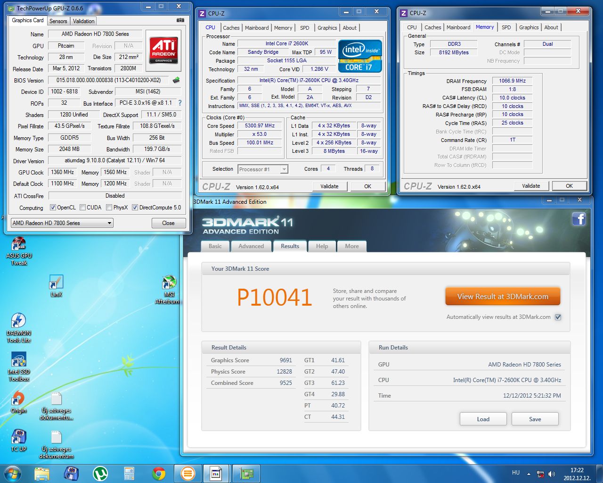Open the Windows Start button
The width and height of the screenshot is (603, 483).
click(x=13, y=473)
